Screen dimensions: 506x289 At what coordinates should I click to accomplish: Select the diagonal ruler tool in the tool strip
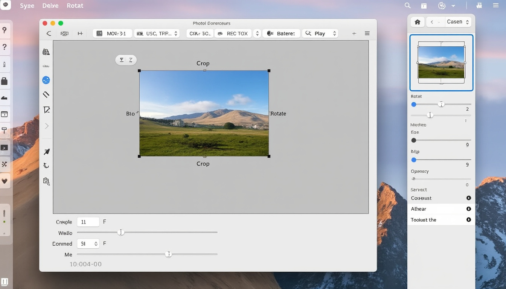[x=46, y=94]
